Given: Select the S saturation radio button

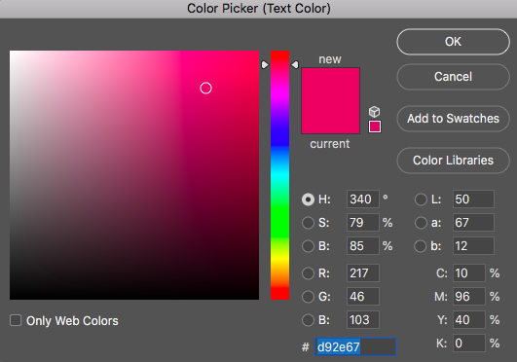Looking at the screenshot, I should point(308,223).
